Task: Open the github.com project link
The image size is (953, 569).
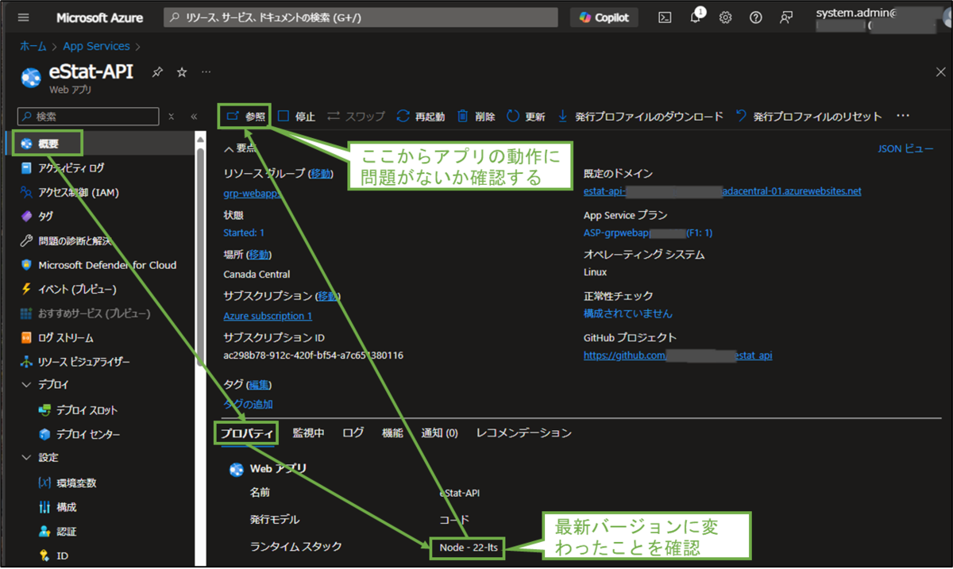Action: [677, 356]
